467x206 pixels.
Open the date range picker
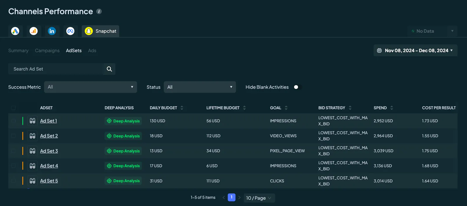point(415,51)
